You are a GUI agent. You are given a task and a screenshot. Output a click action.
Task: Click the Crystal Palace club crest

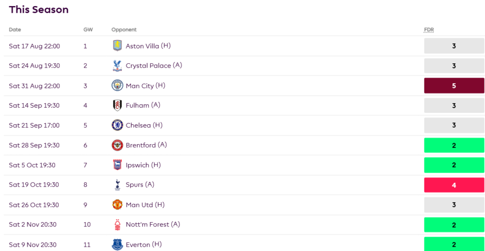click(117, 66)
